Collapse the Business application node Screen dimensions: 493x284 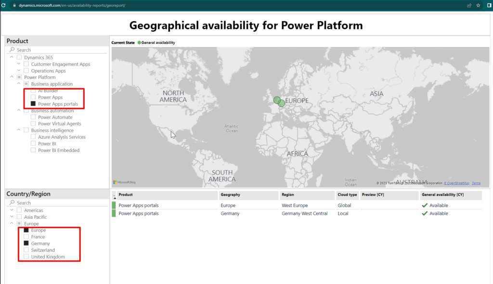pyautogui.click(x=19, y=84)
